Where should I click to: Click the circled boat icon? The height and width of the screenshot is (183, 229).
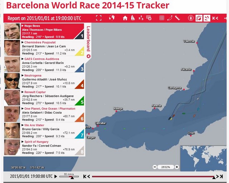(191, 18)
